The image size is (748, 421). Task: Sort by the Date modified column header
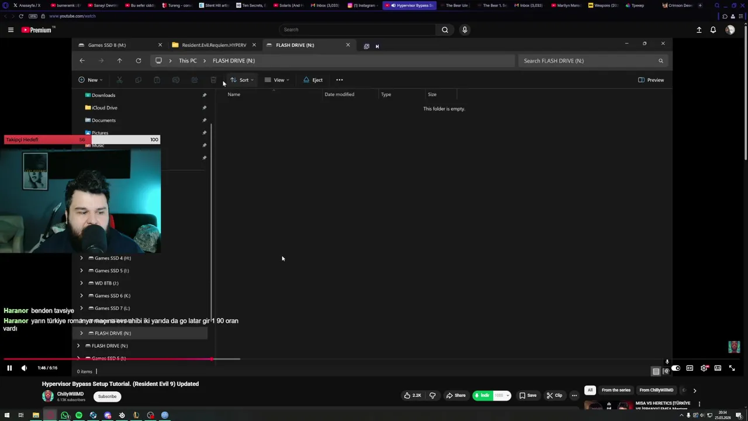(340, 95)
